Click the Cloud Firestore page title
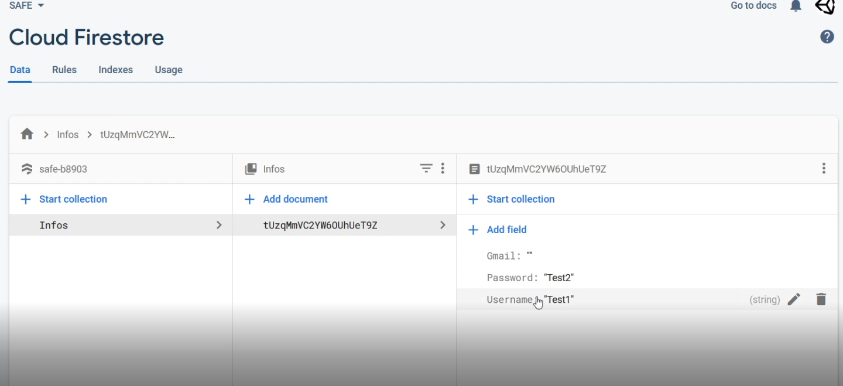The image size is (843, 386). pos(87,37)
